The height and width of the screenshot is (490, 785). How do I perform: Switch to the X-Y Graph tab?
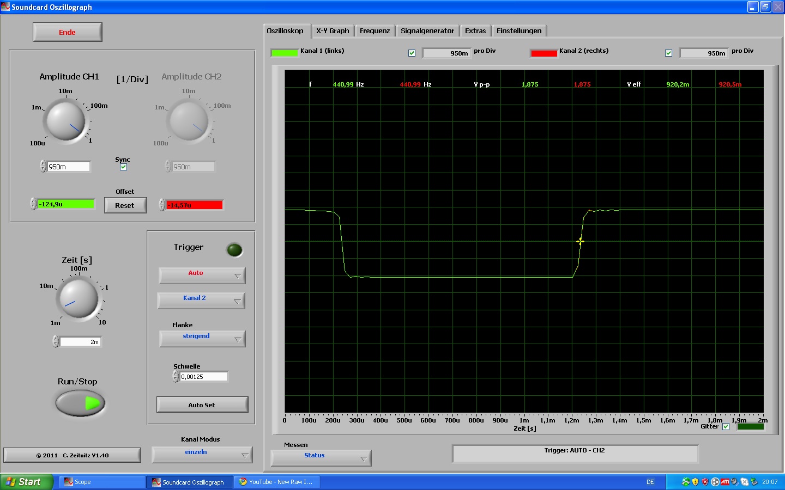333,31
